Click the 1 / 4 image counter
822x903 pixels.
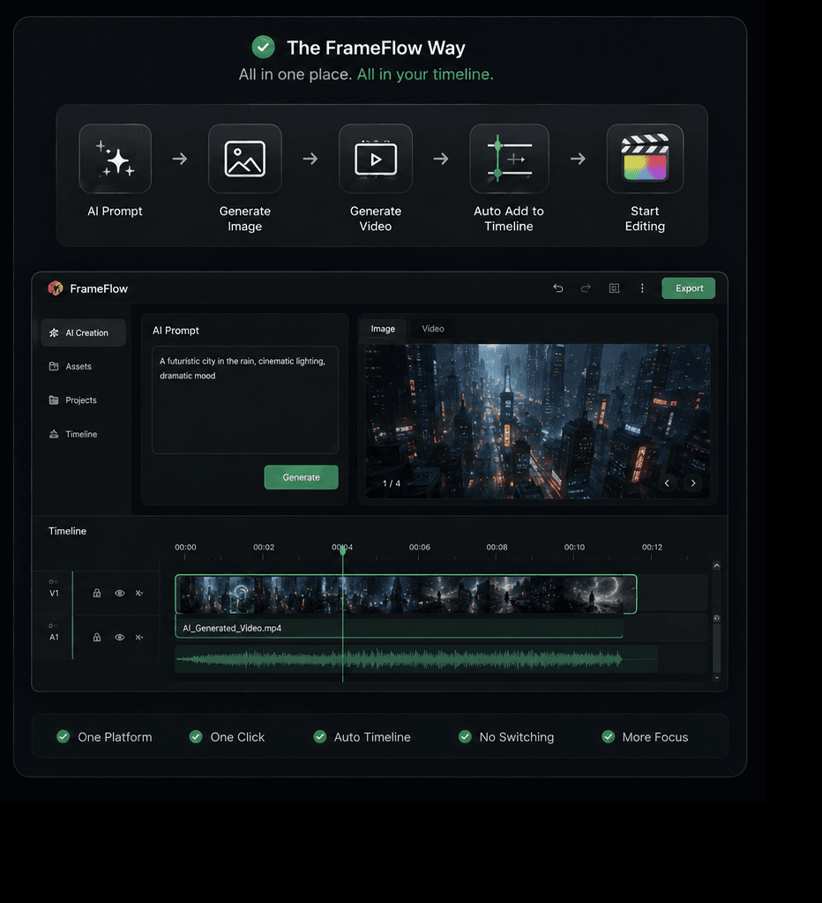coord(392,483)
